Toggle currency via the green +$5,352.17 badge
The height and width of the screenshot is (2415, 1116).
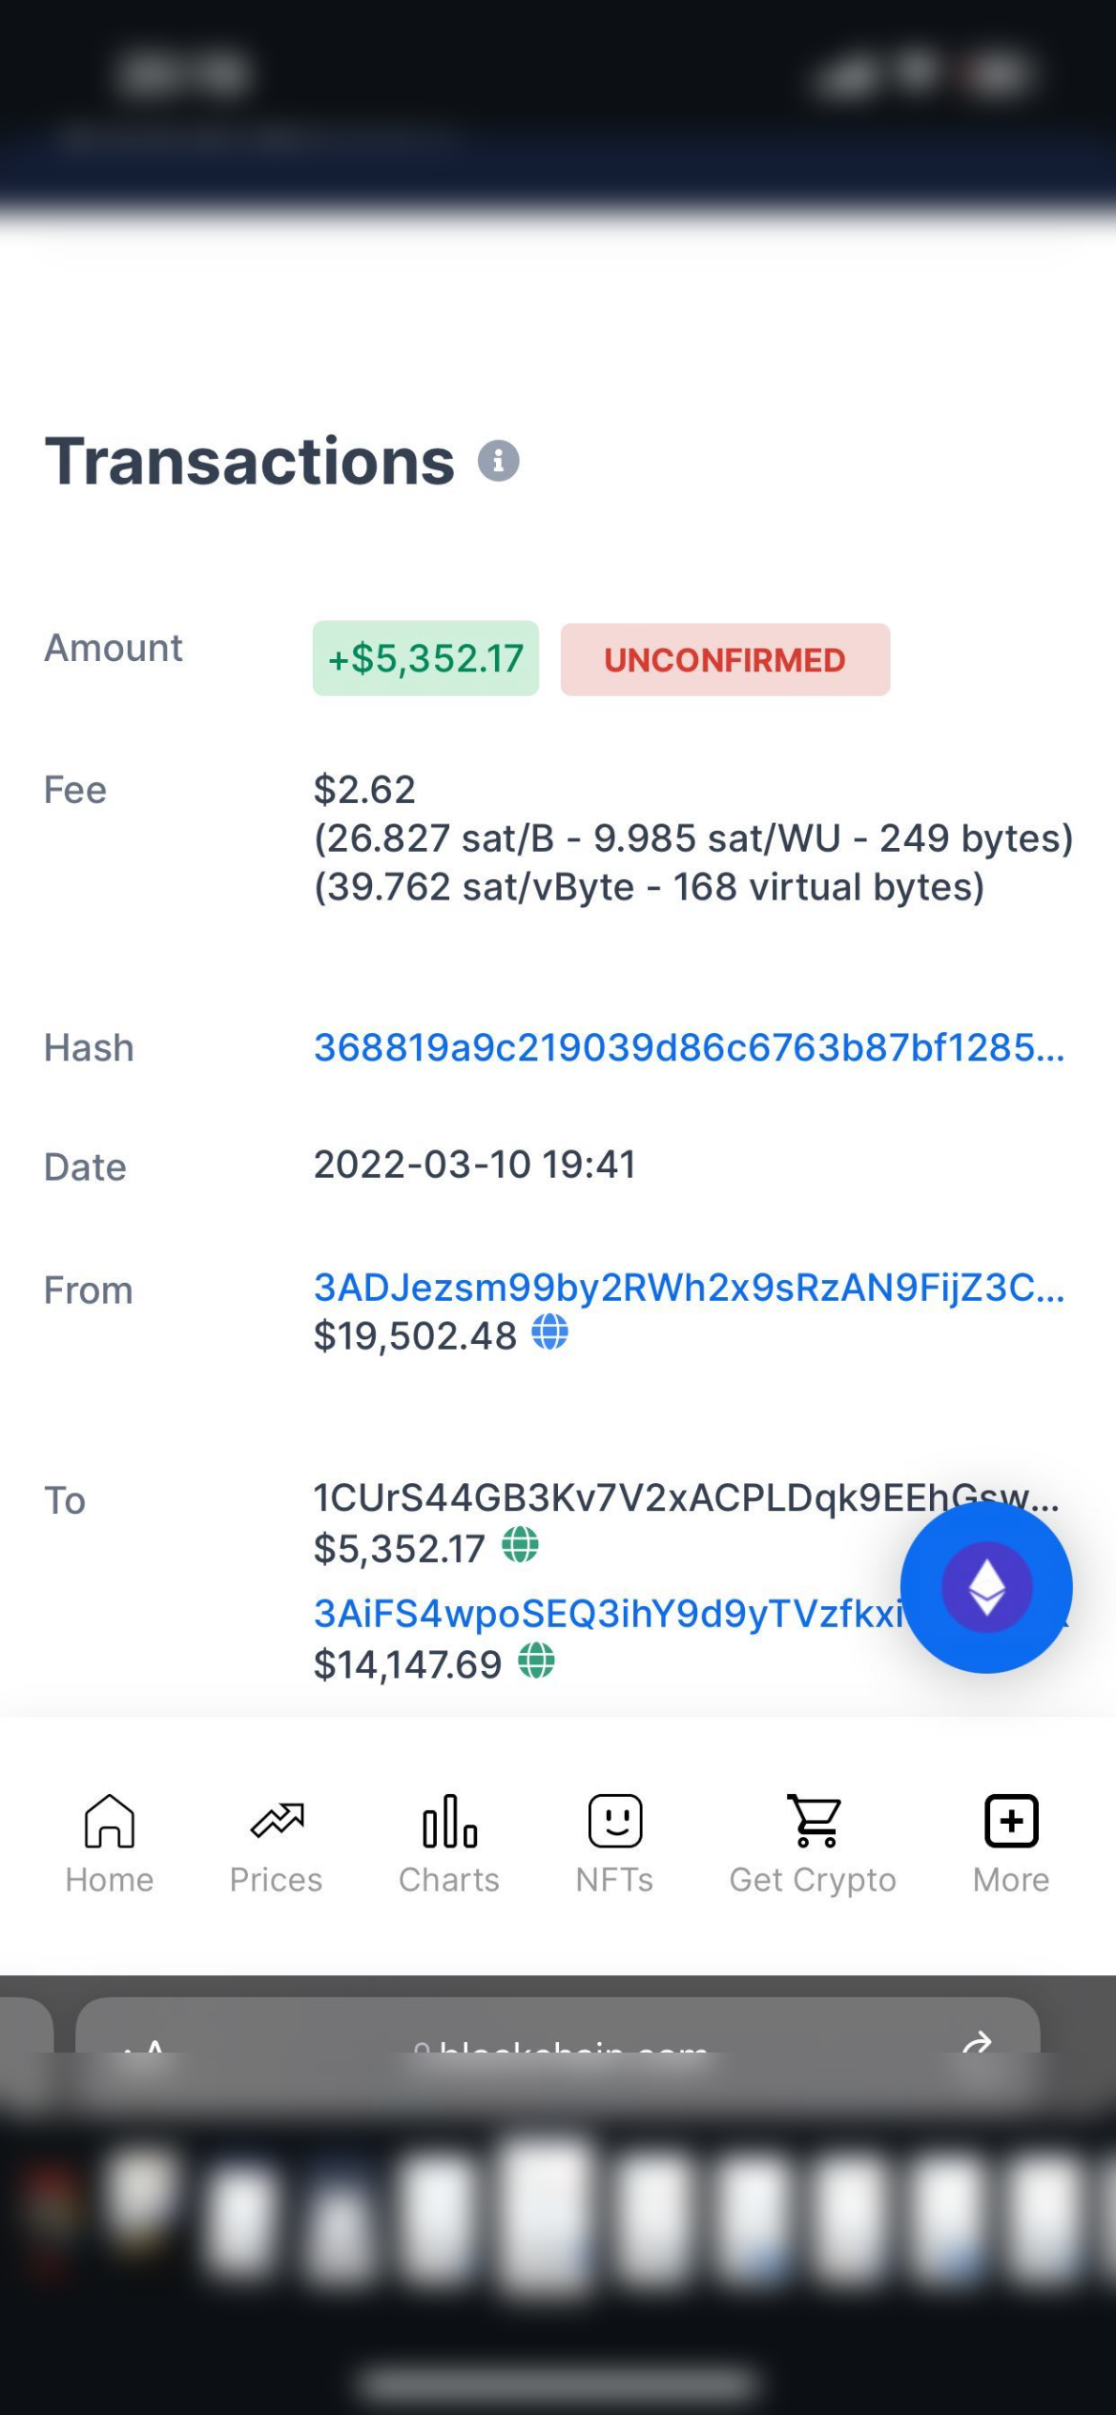click(x=425, y=659)
